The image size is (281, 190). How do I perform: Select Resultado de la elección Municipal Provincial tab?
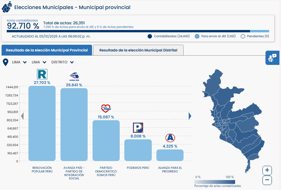(x=47, y=50)
